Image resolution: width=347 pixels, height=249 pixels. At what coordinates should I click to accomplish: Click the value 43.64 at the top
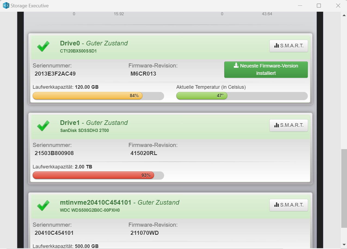[267, 14]
